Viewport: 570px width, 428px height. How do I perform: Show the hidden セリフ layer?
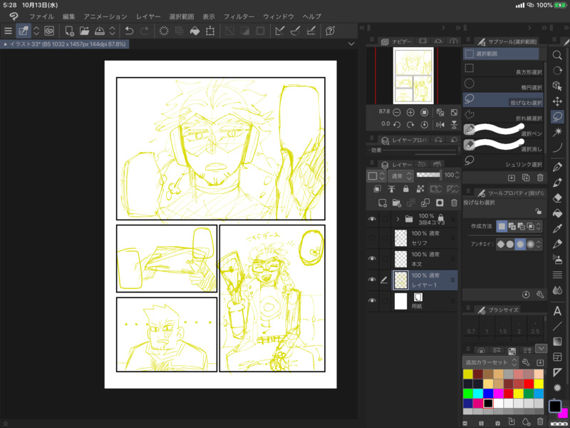[372, 238]
